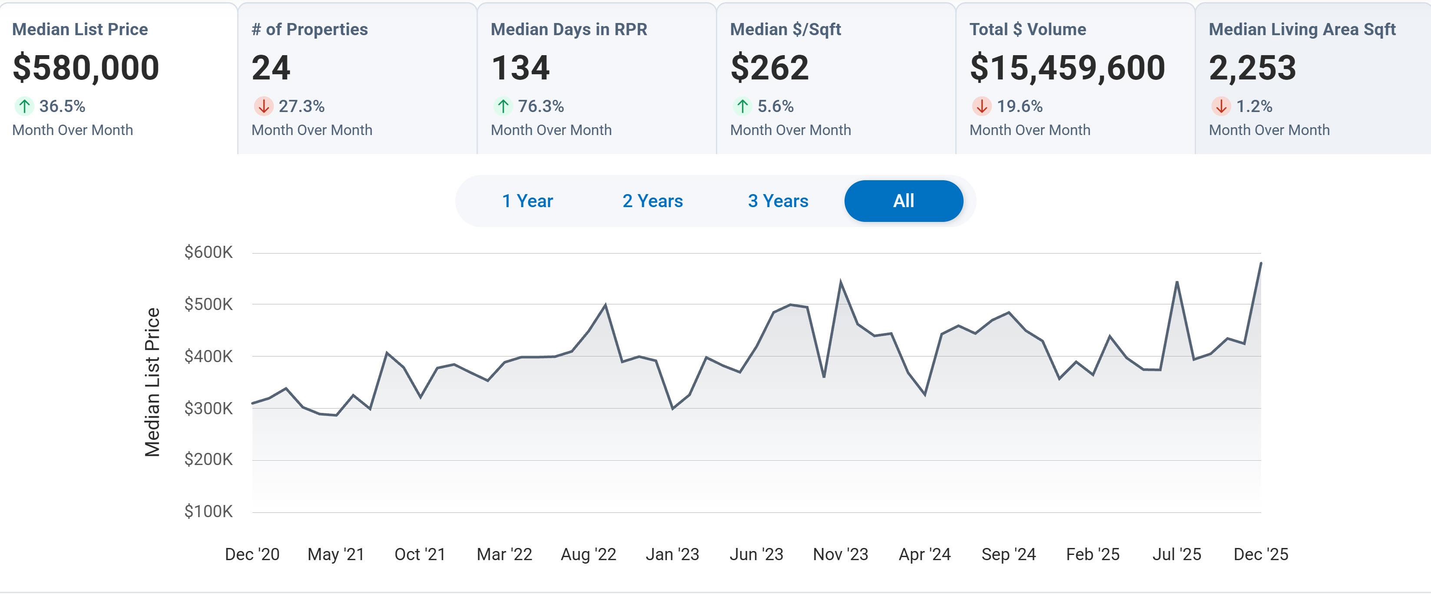This screenshot has width=1431, height=594.
Task: Click green up arrow beside 76.3%
Action: [x=503, y=106]
